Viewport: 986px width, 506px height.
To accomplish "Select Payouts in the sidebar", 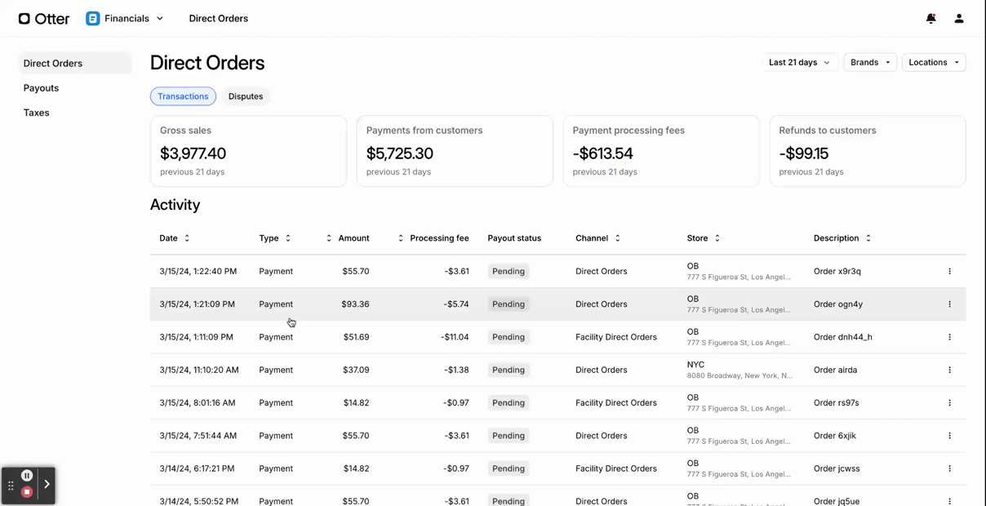I will click(x=41, y=87).
